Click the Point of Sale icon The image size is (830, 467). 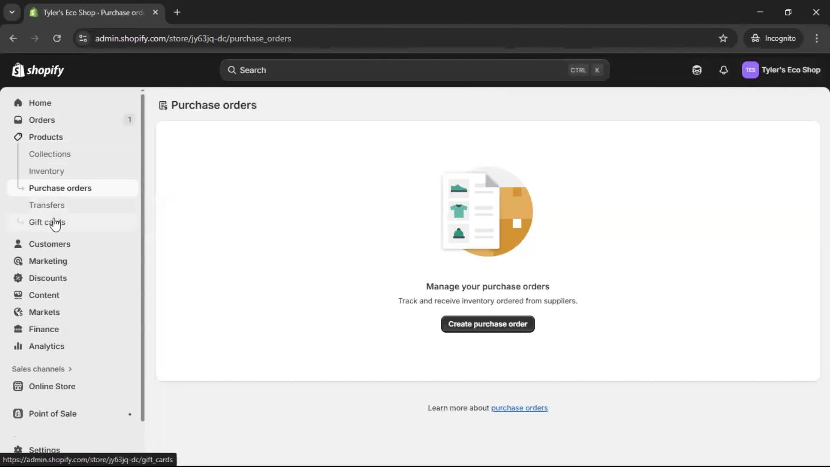coord(18,414)
